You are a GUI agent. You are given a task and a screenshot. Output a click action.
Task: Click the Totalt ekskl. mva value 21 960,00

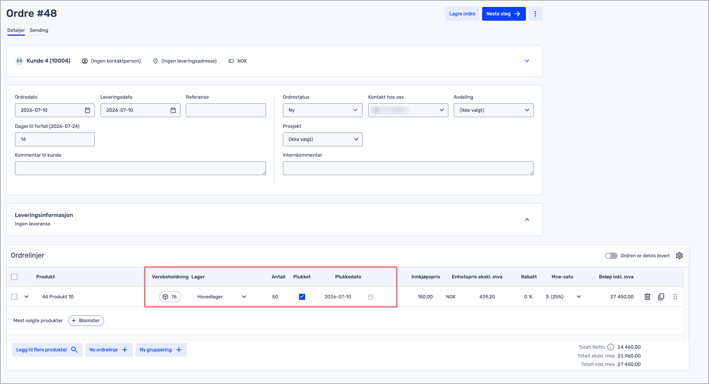[629, 356]
